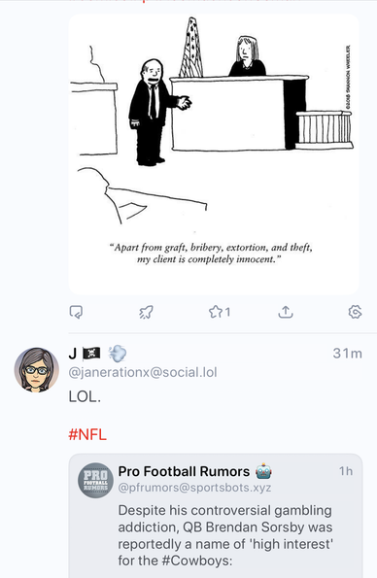Viewport: 377px width, 578px height.
Task: Open @janerationx@social.lol handle
Action: 143,372
